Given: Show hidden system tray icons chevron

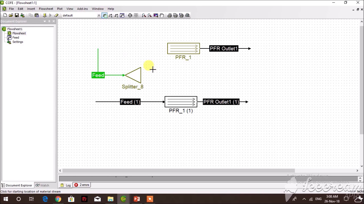Looking at the screenshot, I should click(304, 199).
